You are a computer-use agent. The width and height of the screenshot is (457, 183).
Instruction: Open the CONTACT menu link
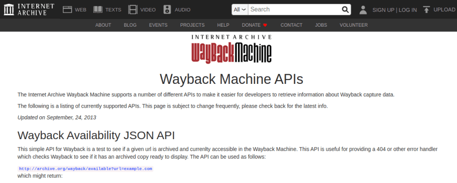point(291,25)
